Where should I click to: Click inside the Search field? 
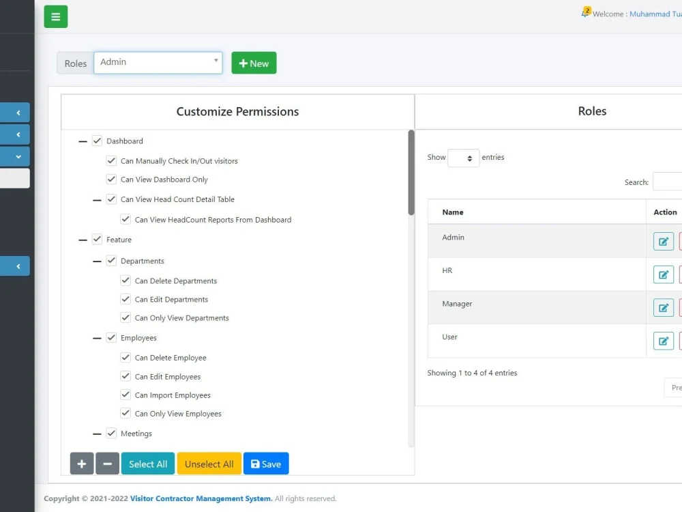670,182
